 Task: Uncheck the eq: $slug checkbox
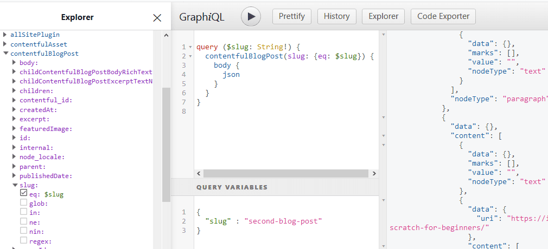(x=23, y=193)
